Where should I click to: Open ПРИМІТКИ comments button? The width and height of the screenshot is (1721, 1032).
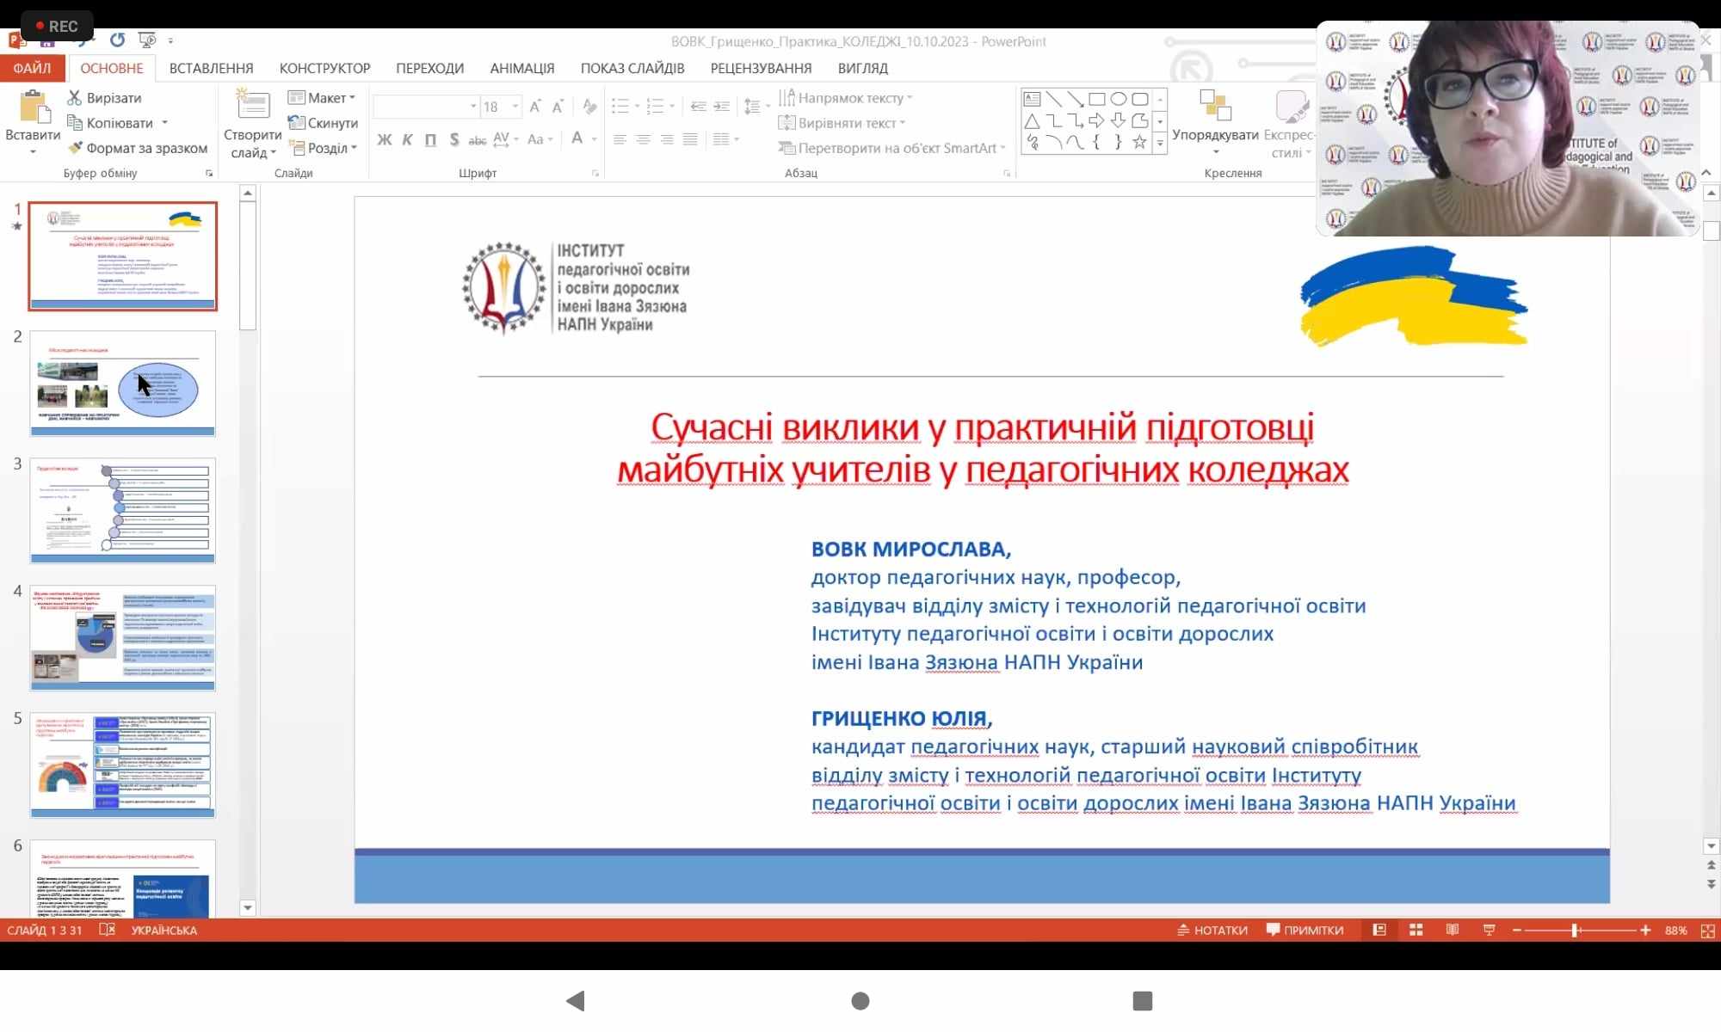click(x=1305, y=930)
